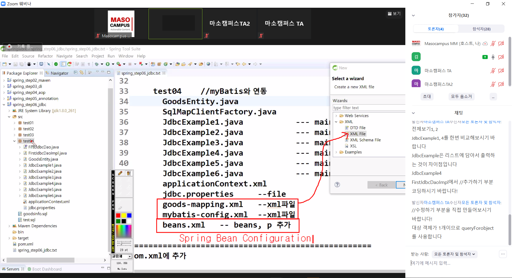512x278 pixels.
Task: Click the Link with Editor icon
Action: [82, 72]
